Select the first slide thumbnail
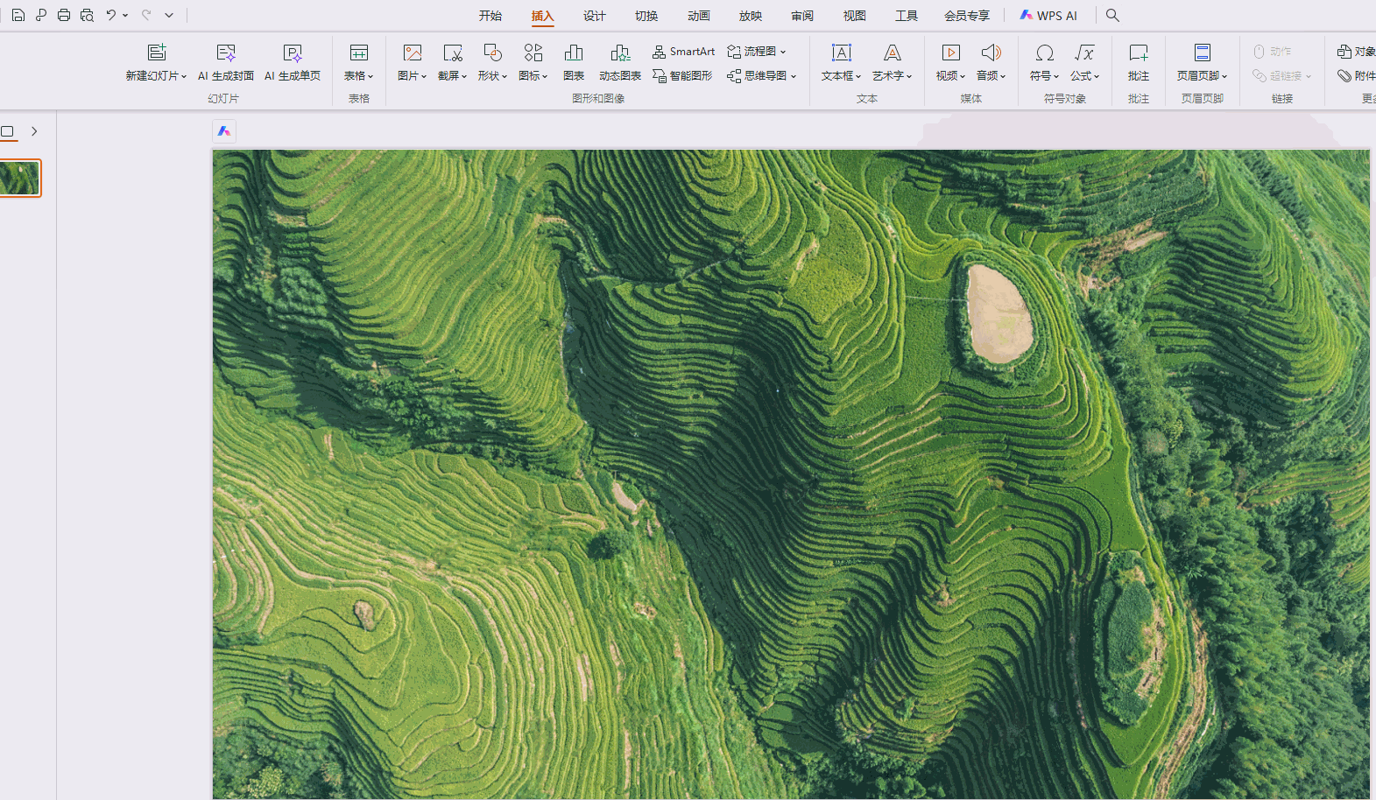 (20, 179)
